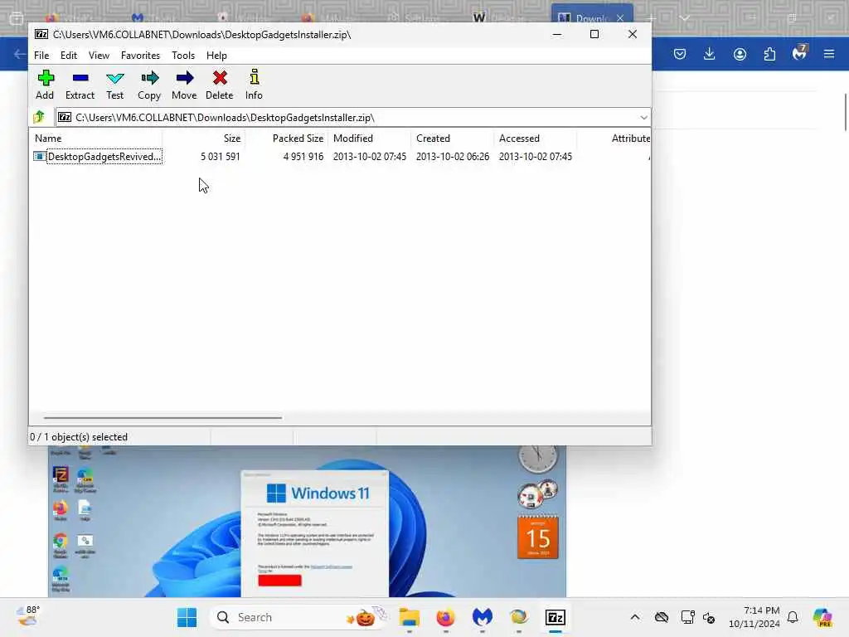Open Firefox downloads arrow icon
This screenshot has width=849, height=637.
click(x=710, y=54)
